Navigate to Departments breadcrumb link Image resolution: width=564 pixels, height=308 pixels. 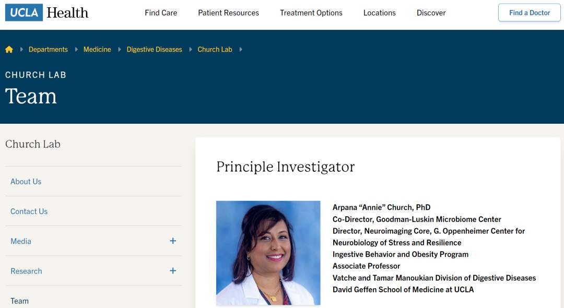[x=48, y=50]
